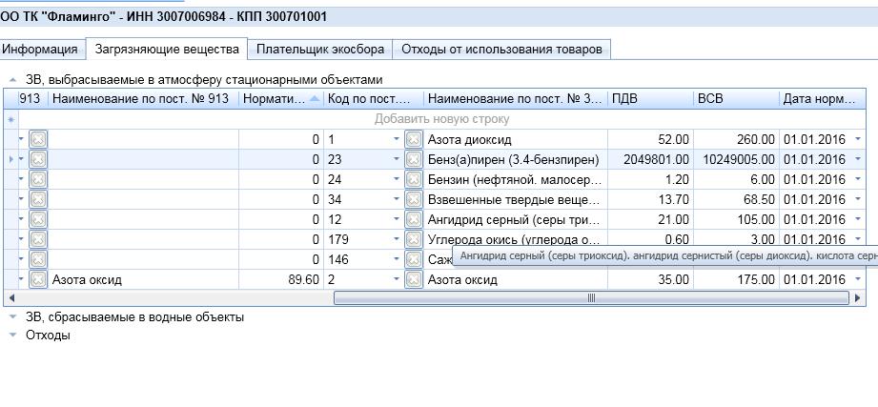
Task: Clear the code for Взвешенные твердые вещества
Action: click(414, 200)
